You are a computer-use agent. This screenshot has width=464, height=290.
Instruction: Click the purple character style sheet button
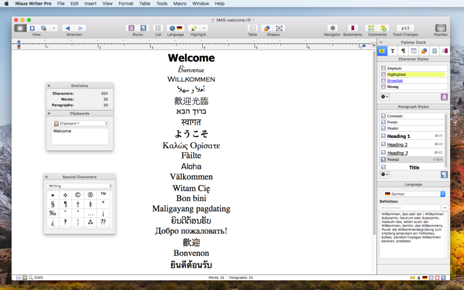pyautogui.click(x=444, y=97)
